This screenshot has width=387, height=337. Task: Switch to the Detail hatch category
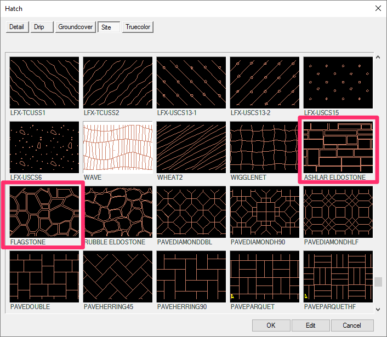[16, 27]
